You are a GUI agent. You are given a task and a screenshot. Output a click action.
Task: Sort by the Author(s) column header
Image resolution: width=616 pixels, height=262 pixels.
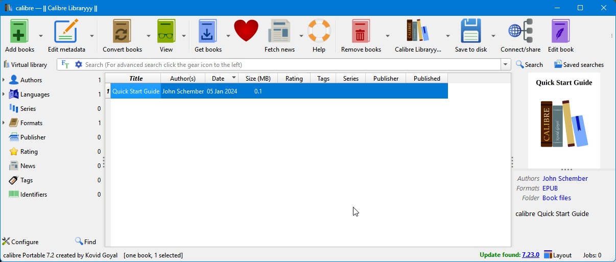tap(183, 78)
